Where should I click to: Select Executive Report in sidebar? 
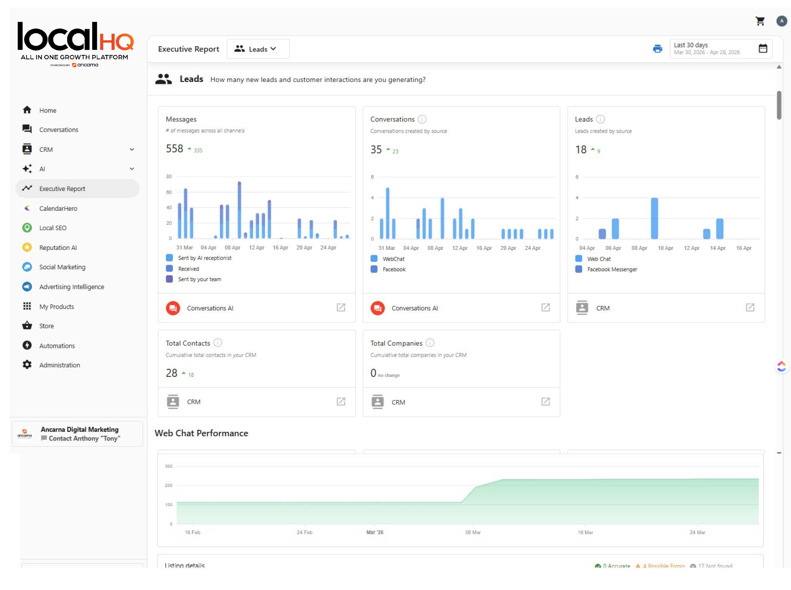click(78, 189)
